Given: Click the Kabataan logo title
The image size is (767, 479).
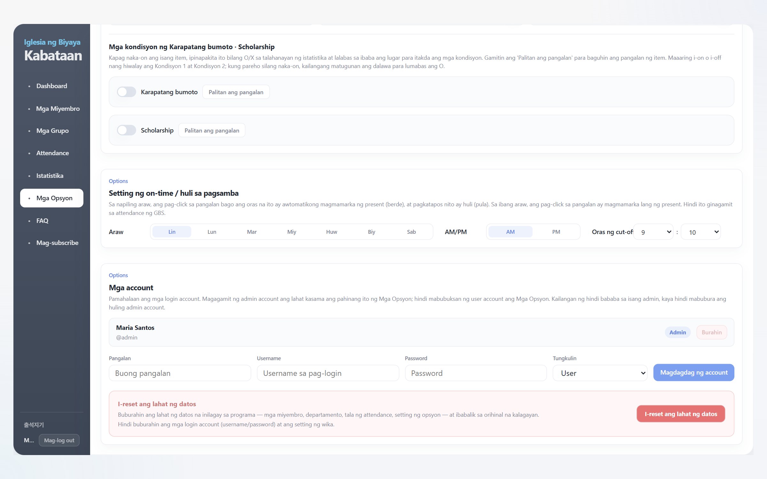Looking at the screenshot, I should pyautogui.click(x=53, y=56).
